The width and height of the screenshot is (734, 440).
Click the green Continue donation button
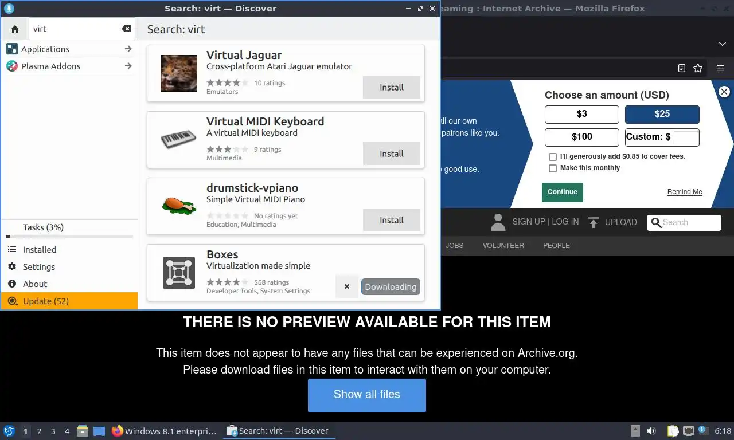[563, 192]
